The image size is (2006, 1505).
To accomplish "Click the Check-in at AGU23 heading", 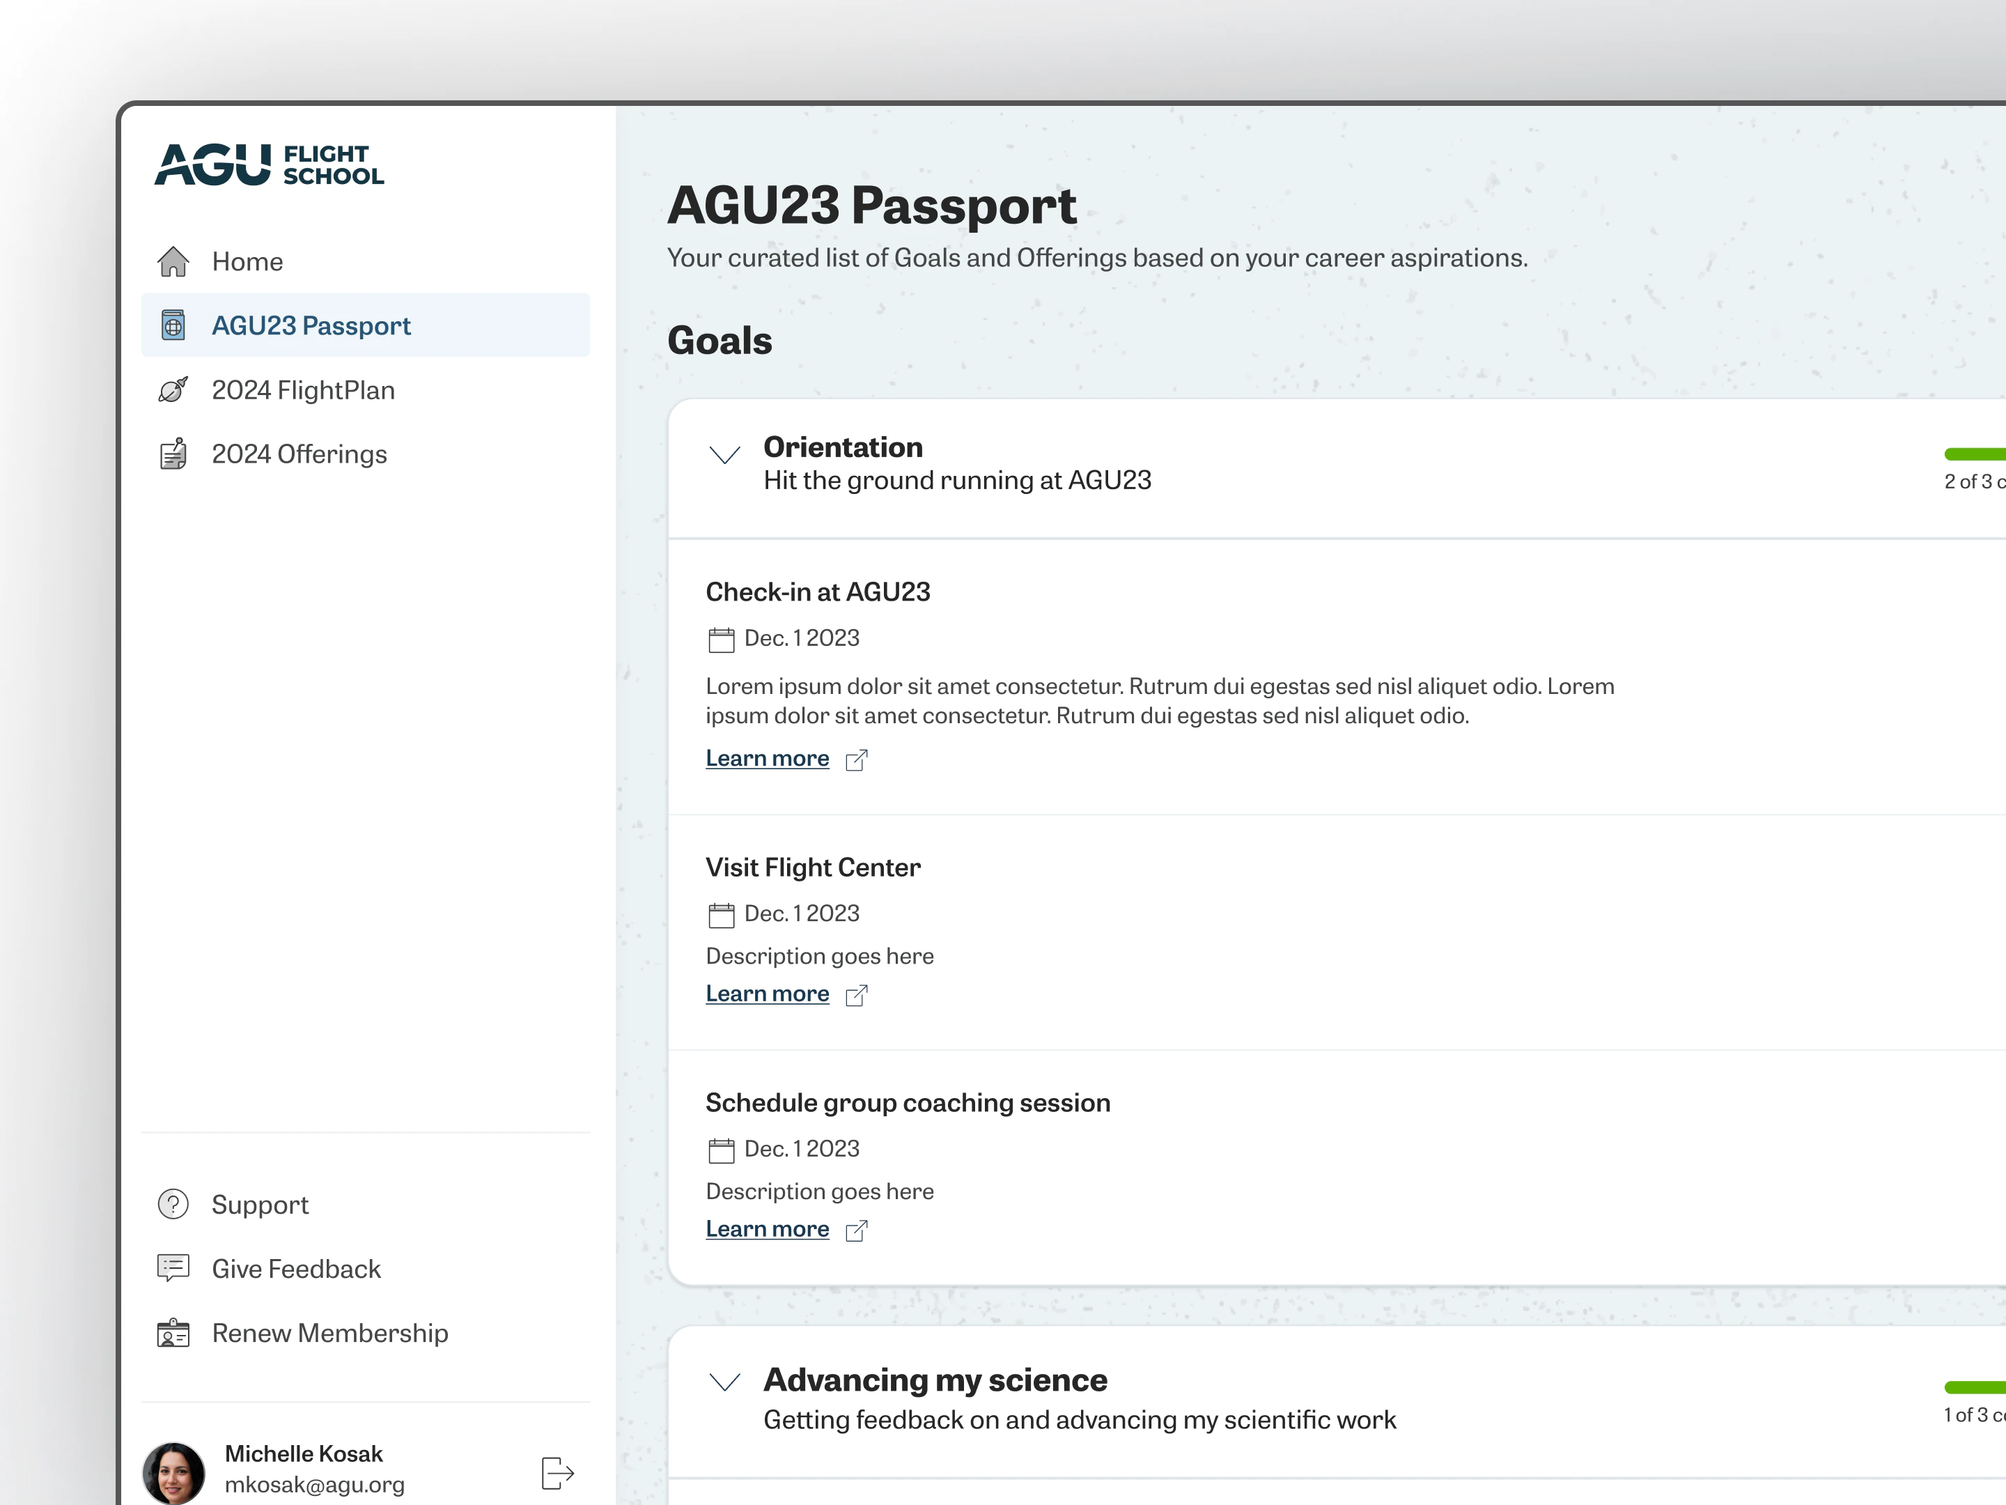I will (x=818, y=592).
